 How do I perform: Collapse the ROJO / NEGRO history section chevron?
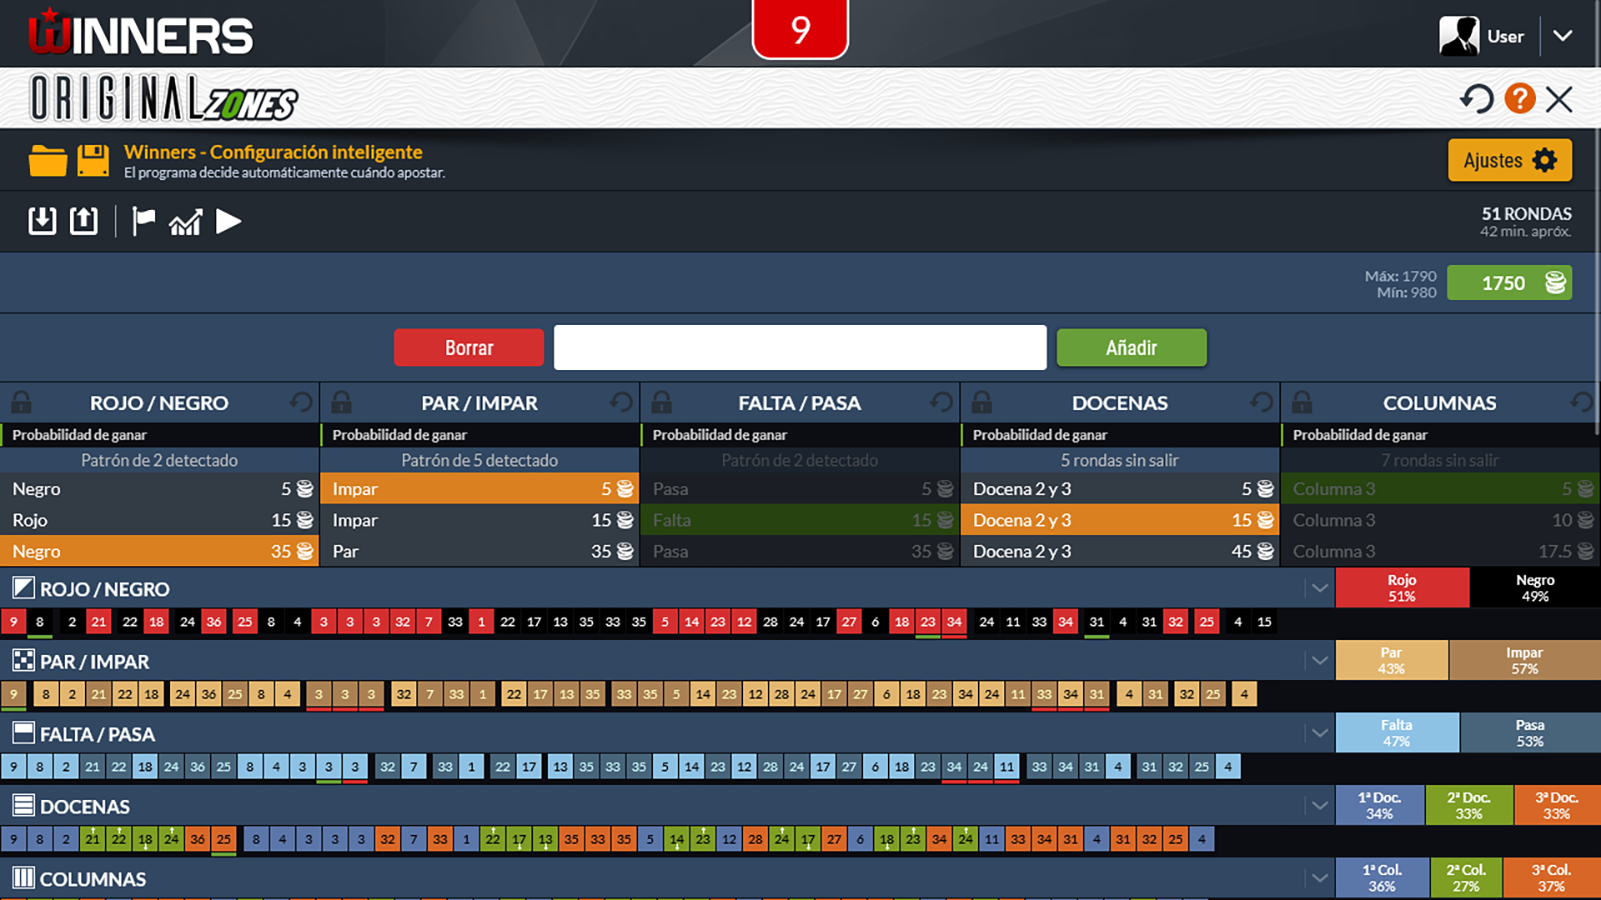click(x=1319, y=588)
